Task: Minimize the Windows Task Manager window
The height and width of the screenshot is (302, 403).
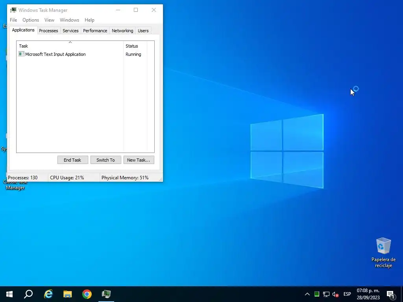Action: click(118, 10)
